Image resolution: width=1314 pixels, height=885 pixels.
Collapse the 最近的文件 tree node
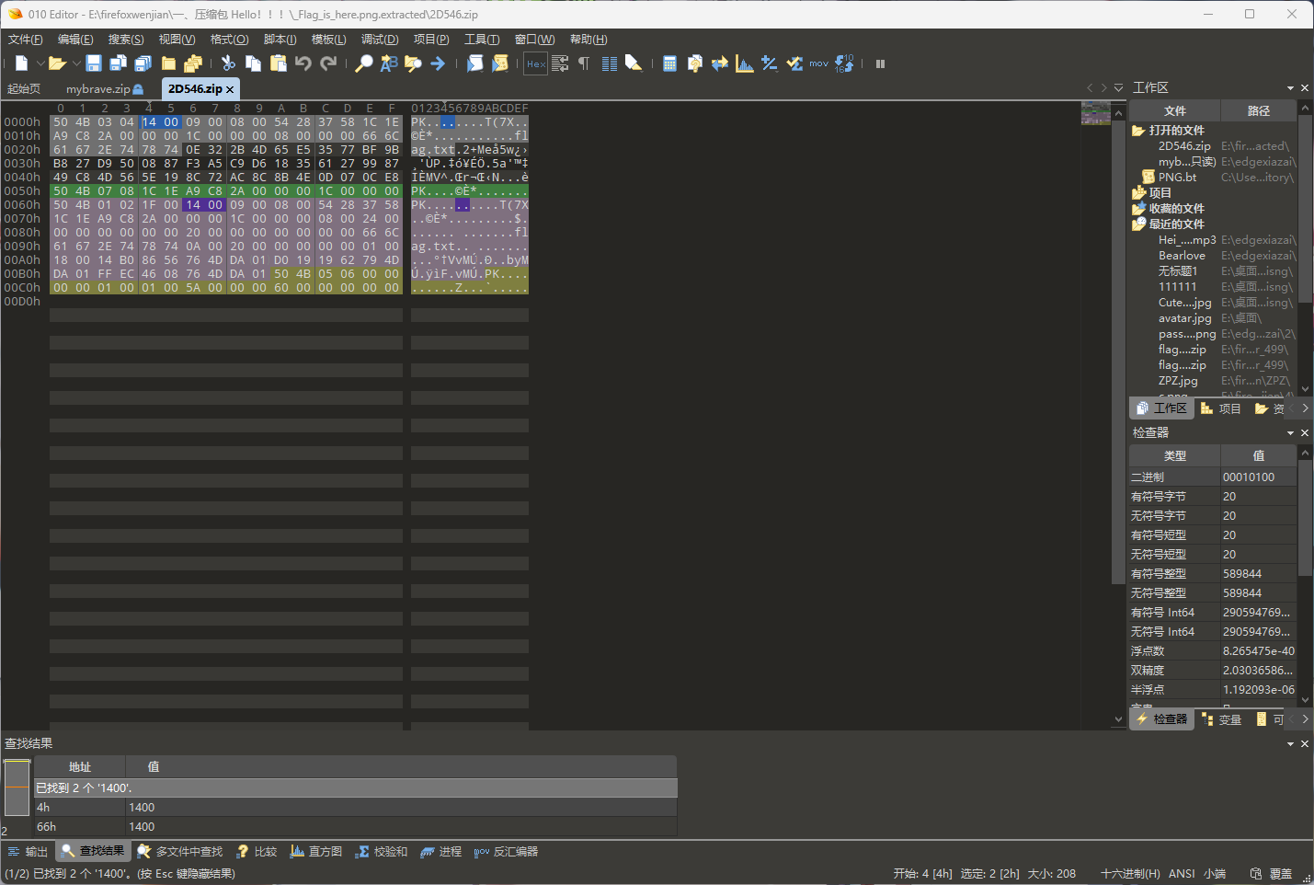coord(1137,224)
